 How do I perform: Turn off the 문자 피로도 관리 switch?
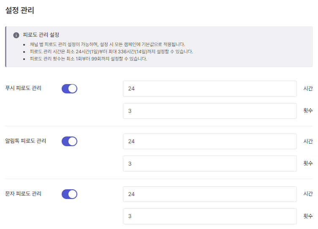[69, 194]
